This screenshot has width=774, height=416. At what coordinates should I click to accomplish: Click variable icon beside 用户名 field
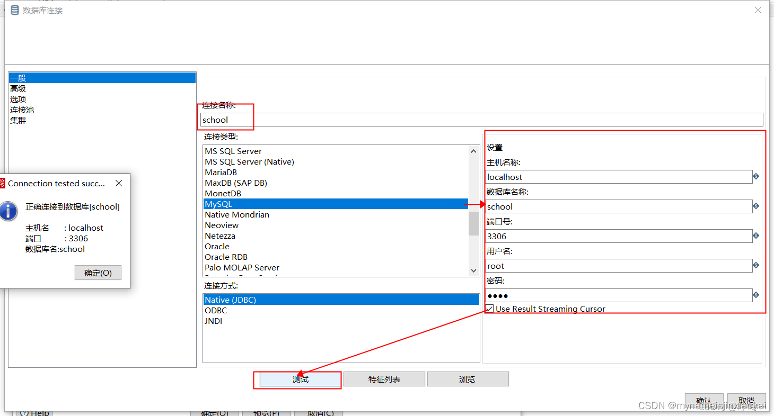pos(756,265)
